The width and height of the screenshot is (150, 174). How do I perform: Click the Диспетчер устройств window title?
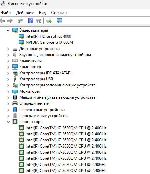click(x=27, y=4)
